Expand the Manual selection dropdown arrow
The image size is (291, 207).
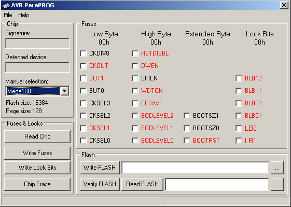click(65, 91)
